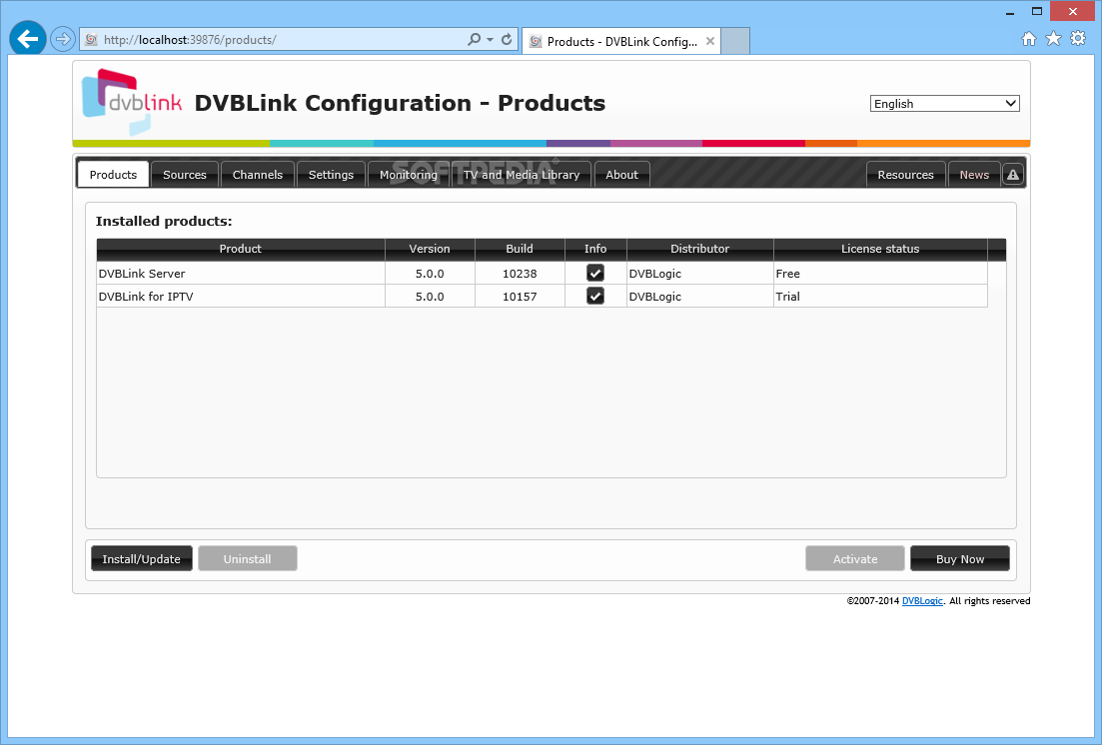Click the Uninstall button
Image resolution: width=1102 pixels, height=745 pixels.
[248, 559]
